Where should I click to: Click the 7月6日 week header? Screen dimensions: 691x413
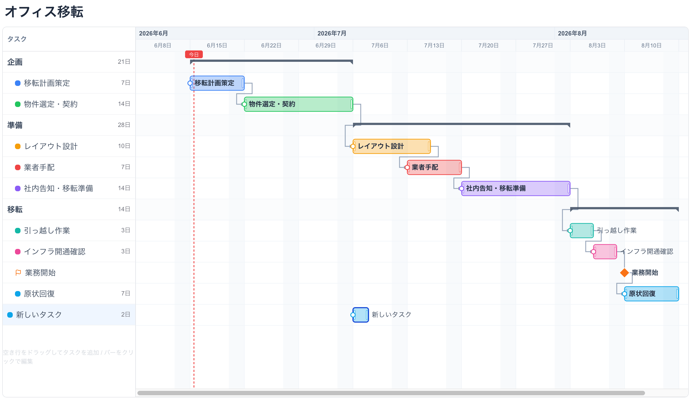(x=380, y=45)
